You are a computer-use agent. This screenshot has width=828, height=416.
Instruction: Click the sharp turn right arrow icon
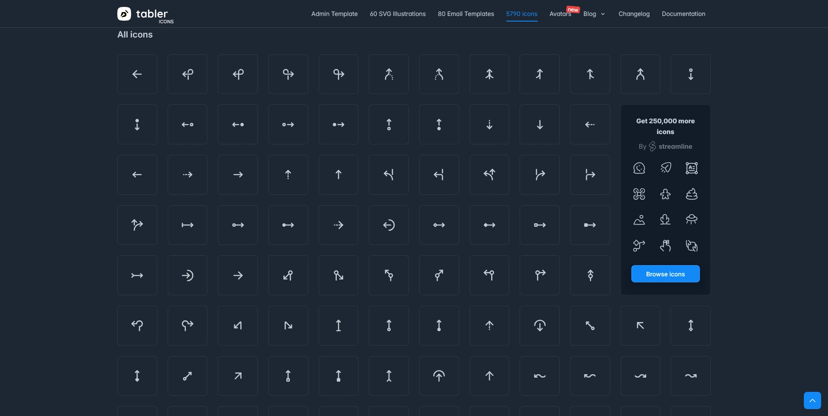[288, 325]
